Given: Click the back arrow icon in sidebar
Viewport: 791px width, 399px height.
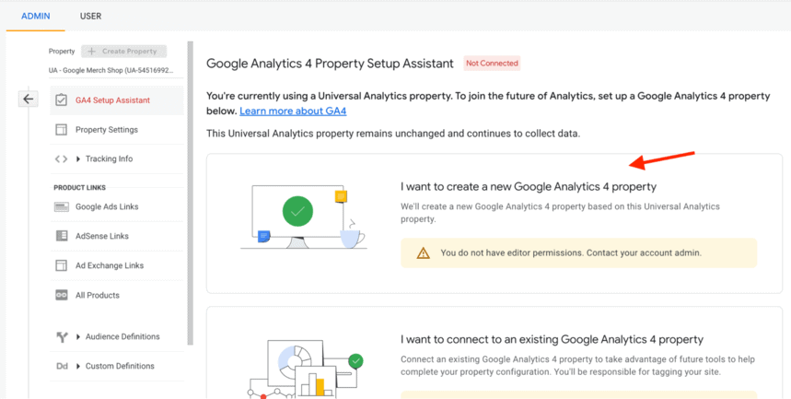Looking at the screenshot, I should click(29, 99).
